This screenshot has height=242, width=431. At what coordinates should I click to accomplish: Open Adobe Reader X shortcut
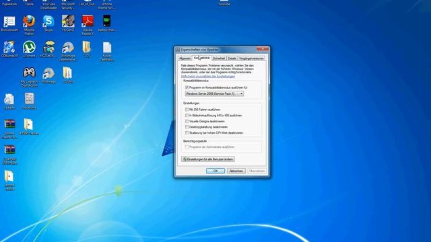[x=88, y=26]
